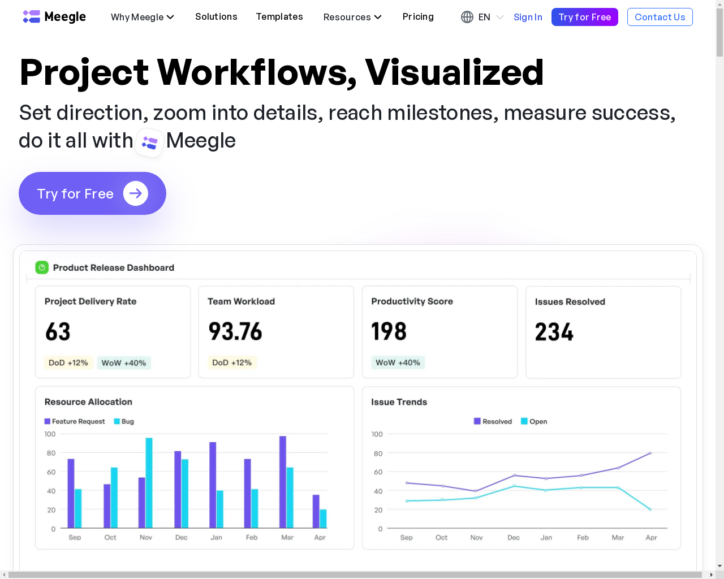Click the scroll down arrow of vertical scrollbar
Image resolution: width=724 pixels, height=579 pixels.
click(719, 566)
